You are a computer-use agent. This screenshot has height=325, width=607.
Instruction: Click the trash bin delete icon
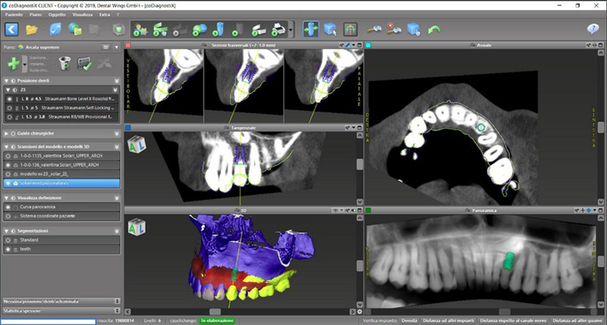[64, 65]
